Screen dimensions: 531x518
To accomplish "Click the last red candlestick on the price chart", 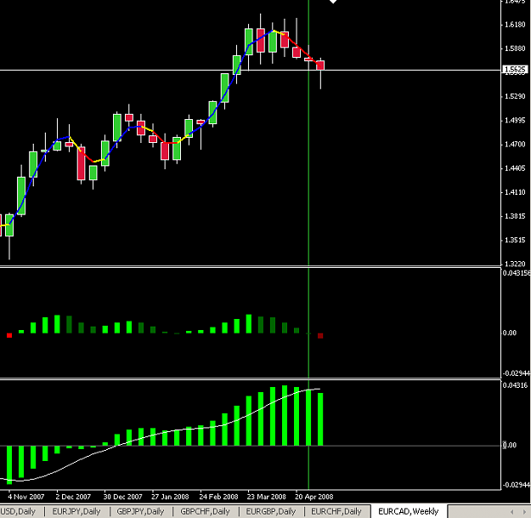I will click(320, 65).
